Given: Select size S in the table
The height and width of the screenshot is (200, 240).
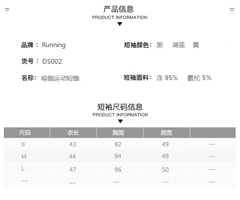Looking at the screenshot, I should coord(23,145).
